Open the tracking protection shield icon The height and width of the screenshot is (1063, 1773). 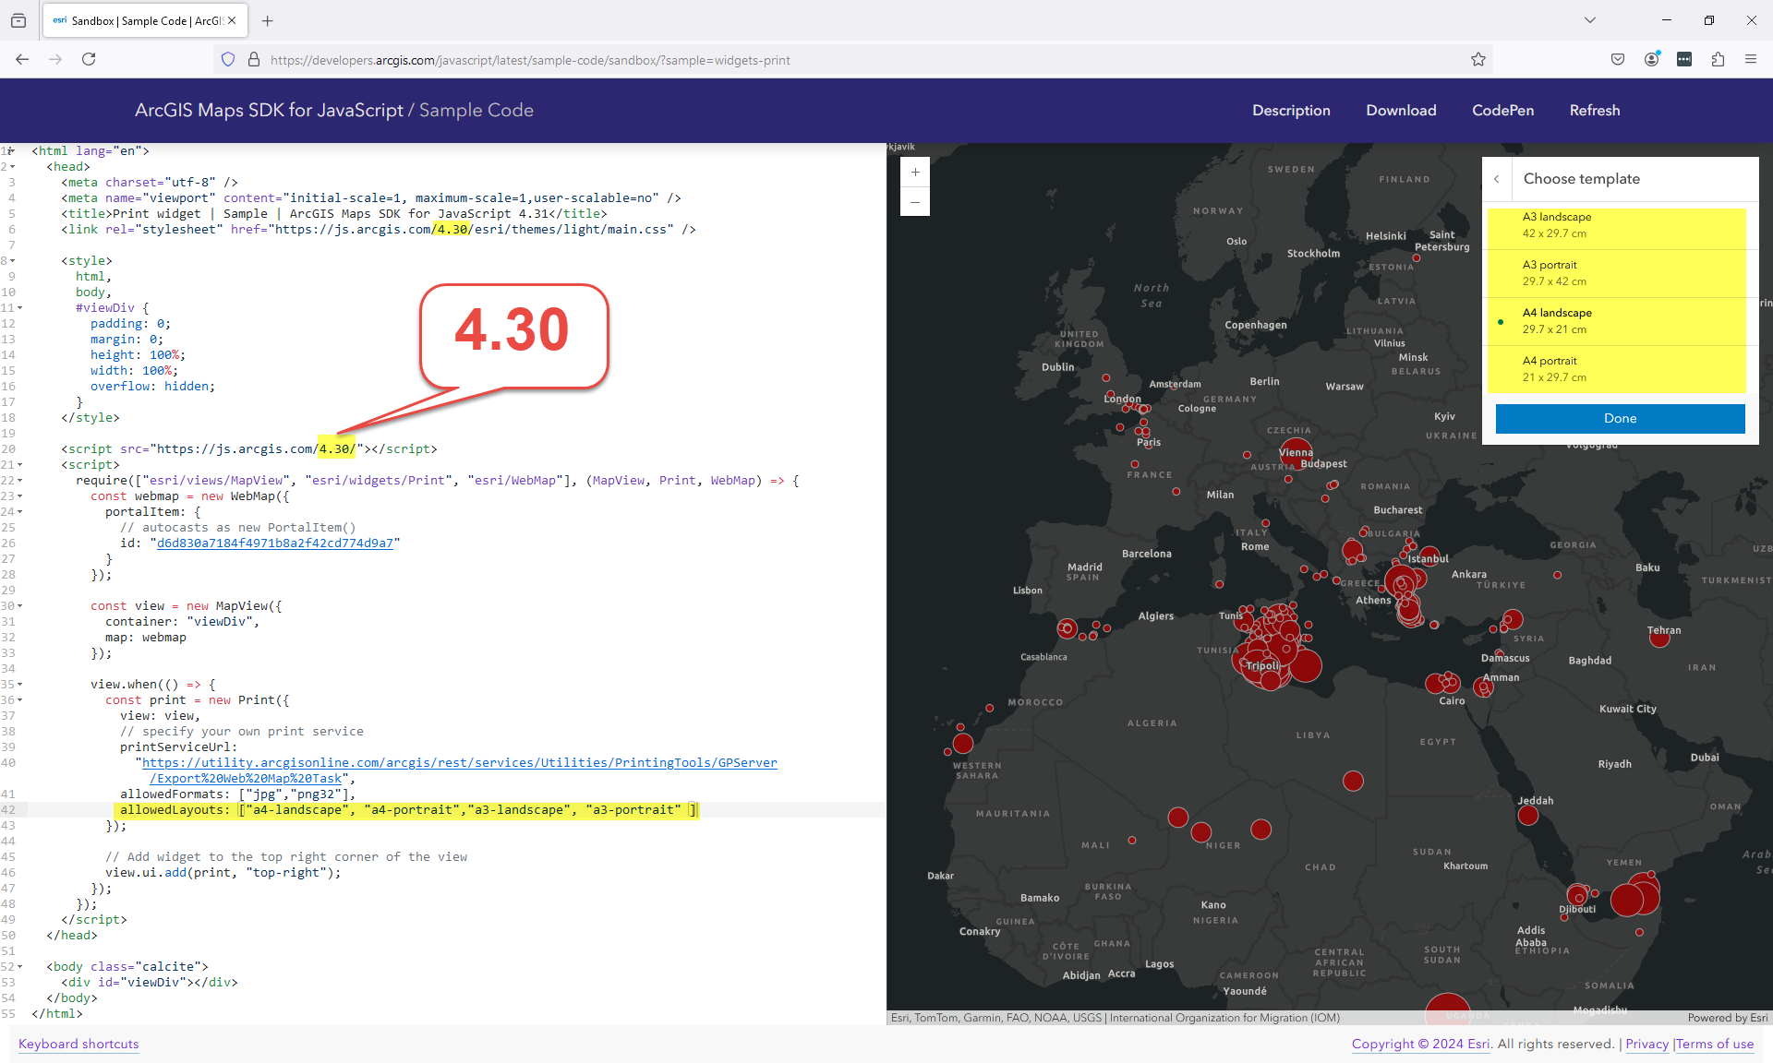(x=227, y=59)
